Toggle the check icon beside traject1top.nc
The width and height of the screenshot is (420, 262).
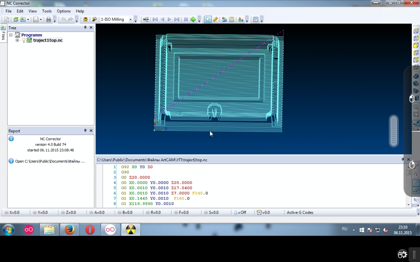(29, 40)
